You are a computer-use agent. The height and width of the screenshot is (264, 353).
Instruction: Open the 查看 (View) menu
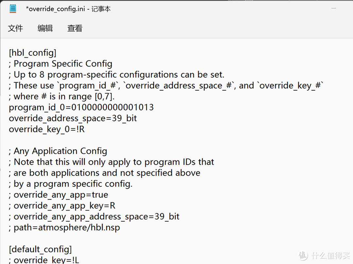click(75, 28)
